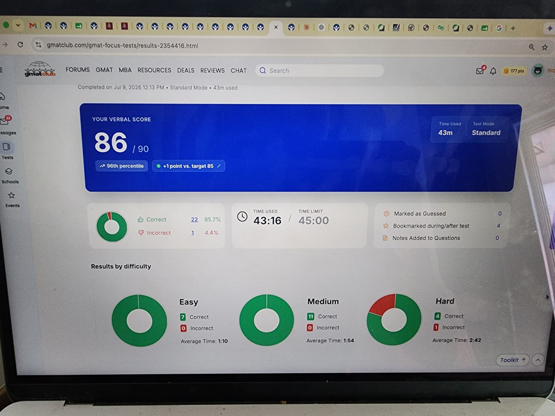Image resolution: width=555 pixels, height=416 pixels.
Task: View the 177 pts points badge
Action: [514, 71]
